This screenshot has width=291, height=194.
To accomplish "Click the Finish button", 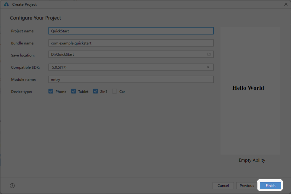I will point(270,185).
